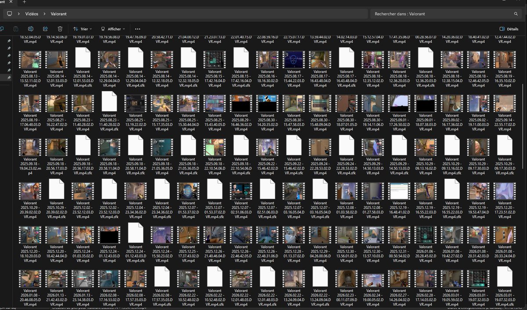This screenshot has height=310, width=527.
Task: Expand the chevron before Vidéos
Action: [19, 14]
